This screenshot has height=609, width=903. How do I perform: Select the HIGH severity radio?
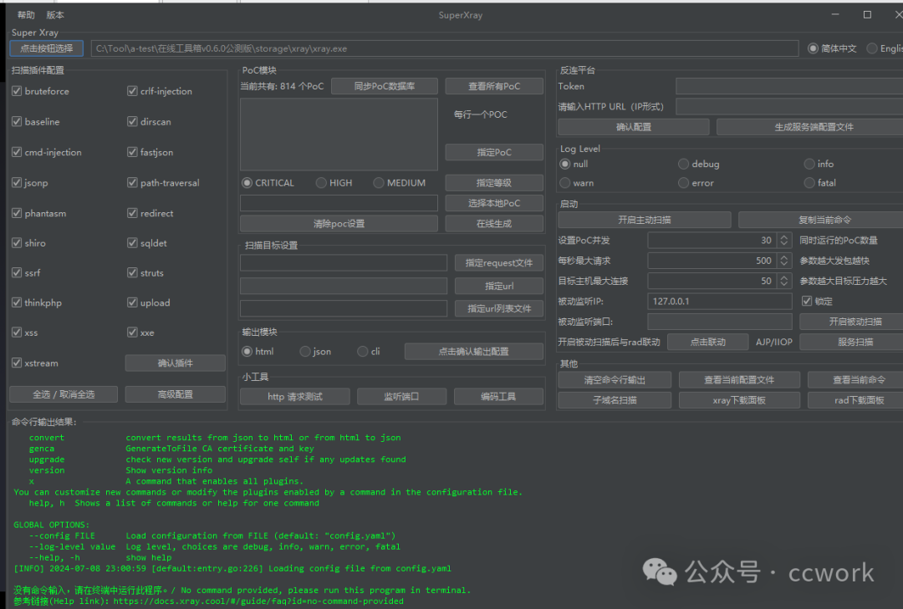point(321,182)
